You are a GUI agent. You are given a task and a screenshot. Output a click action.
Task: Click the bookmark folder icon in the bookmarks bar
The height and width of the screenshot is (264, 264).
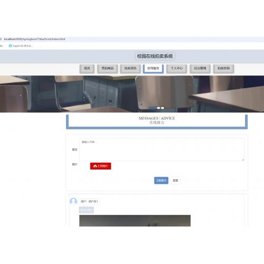tap(11, 46)
